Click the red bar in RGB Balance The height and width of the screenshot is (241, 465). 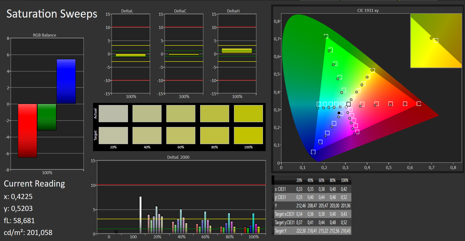(x=27, y=131)
